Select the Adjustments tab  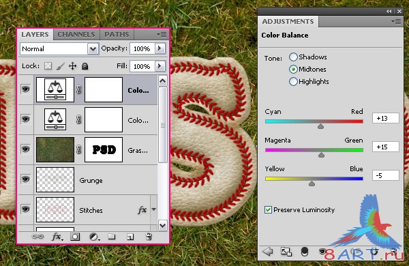(288, 21)
